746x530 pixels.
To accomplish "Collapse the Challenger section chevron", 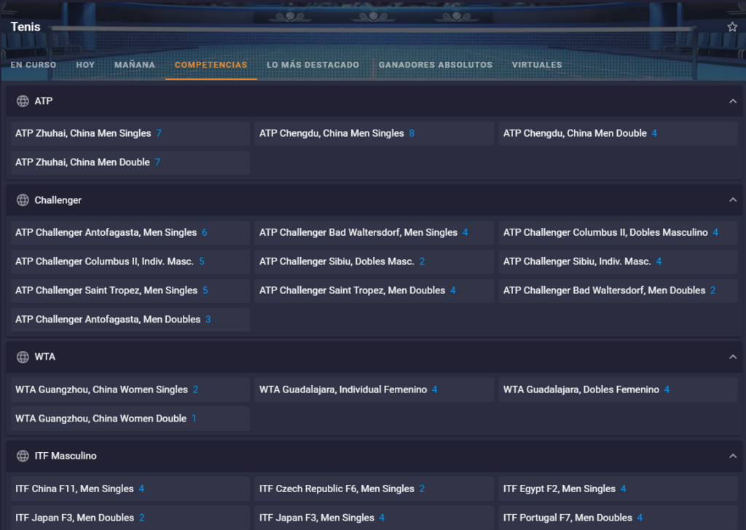I will pos(733,200).
